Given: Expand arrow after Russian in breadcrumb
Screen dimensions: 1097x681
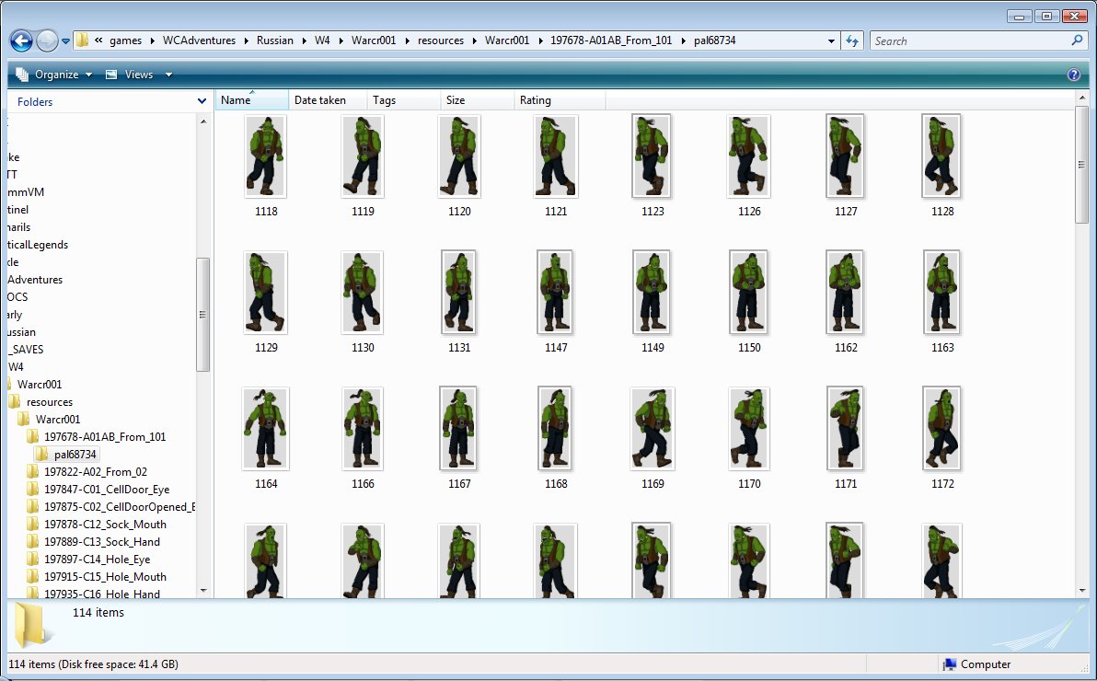Looking at the screenshot, I should click(x=305, y=40).
